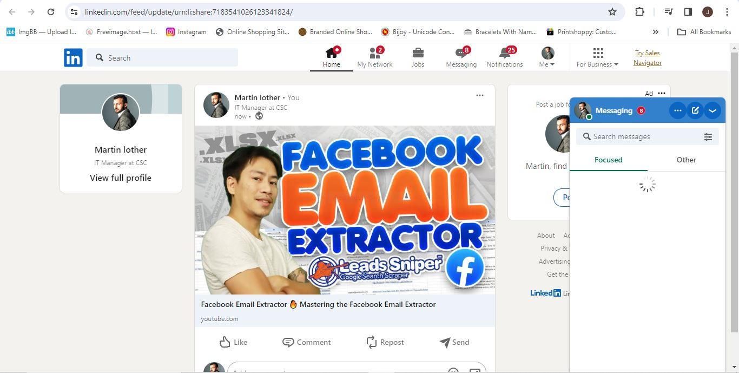Click the LinkedIn search field
Screen dimensions: 739x373
162,57
